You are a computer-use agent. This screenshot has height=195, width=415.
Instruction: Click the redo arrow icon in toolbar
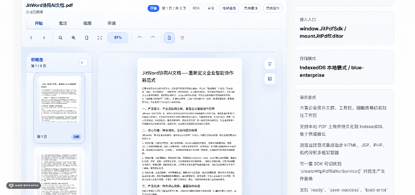(x=153, y=38)
